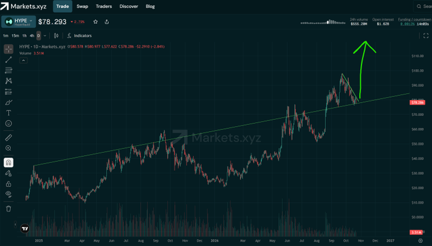Click the share icon next to price
432x246 pixels.
tap(107, 22)
